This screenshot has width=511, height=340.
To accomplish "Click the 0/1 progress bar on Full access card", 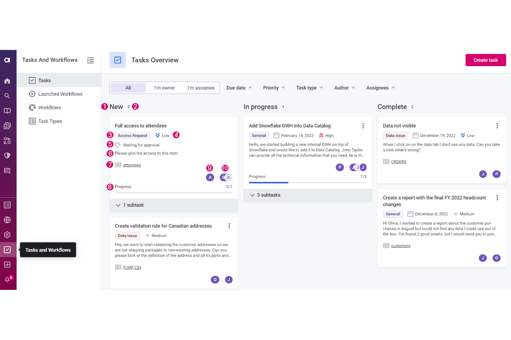I will click(x=174, y=193).
